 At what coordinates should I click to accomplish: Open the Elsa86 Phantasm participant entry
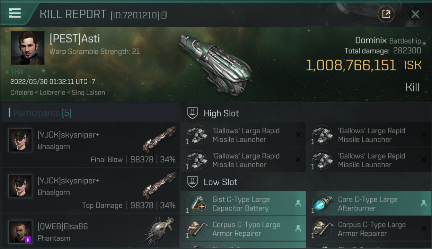90,232
